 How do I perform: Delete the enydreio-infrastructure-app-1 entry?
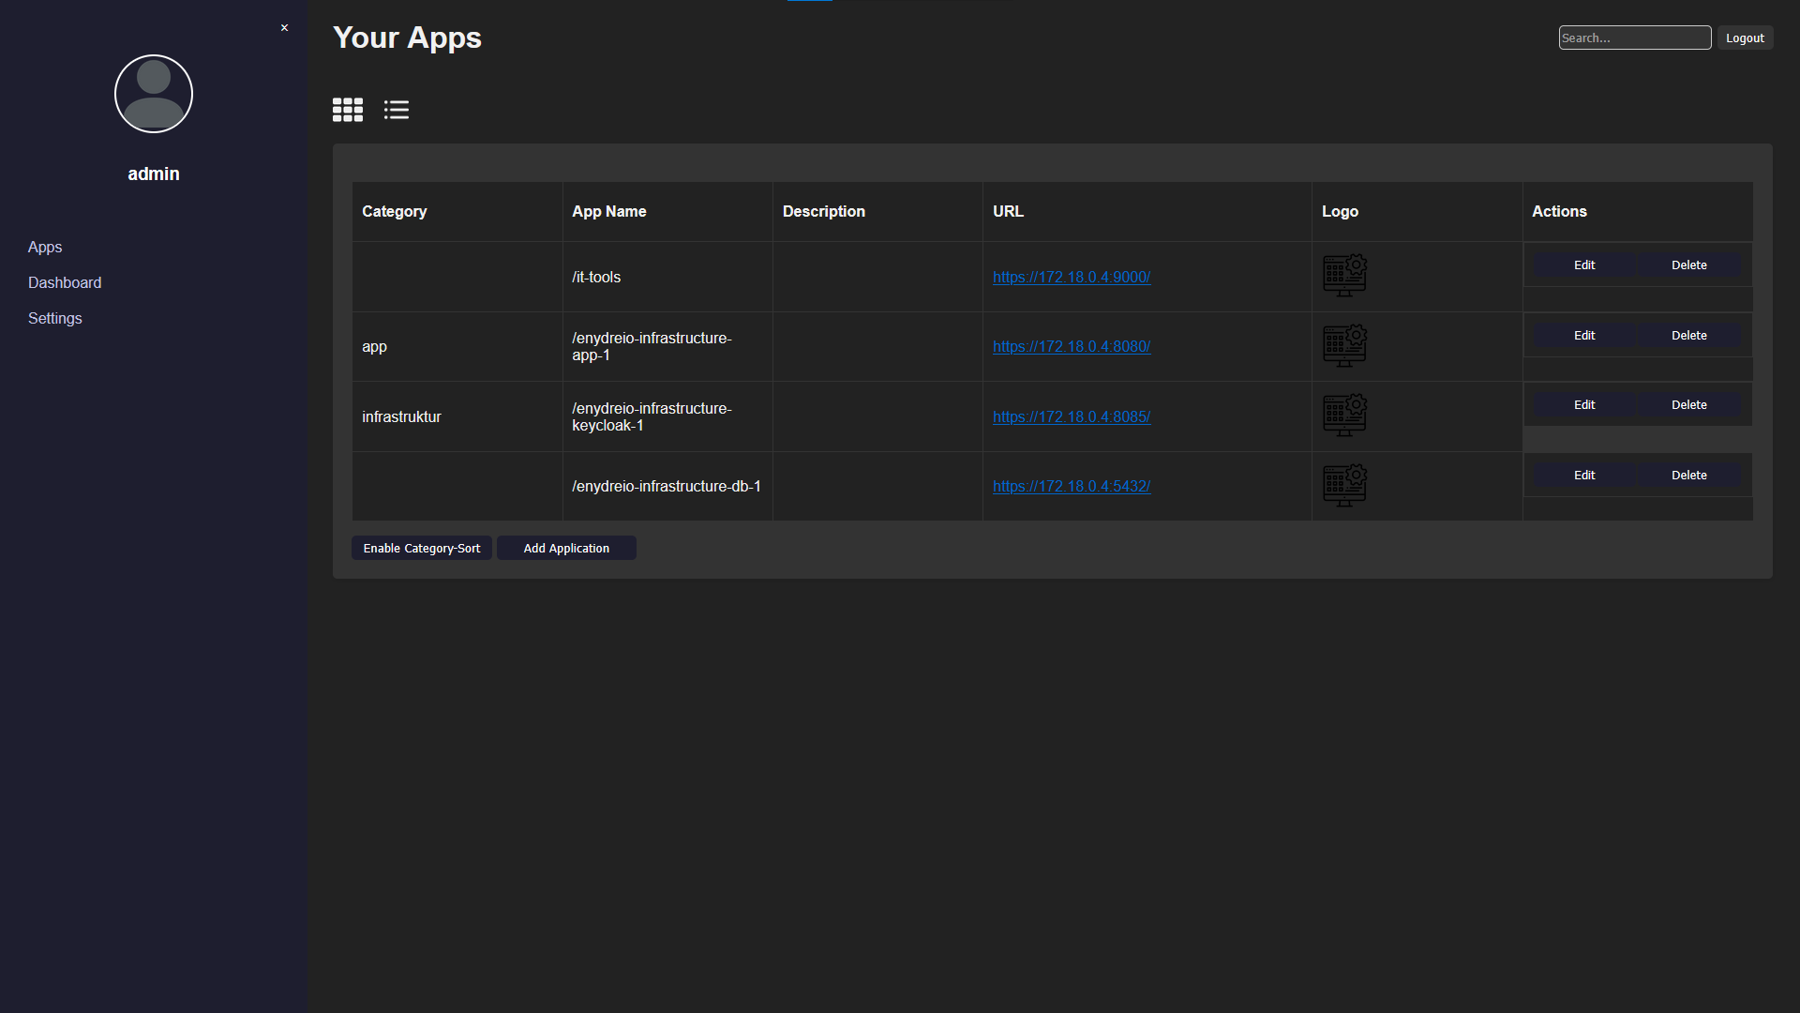1688,336
